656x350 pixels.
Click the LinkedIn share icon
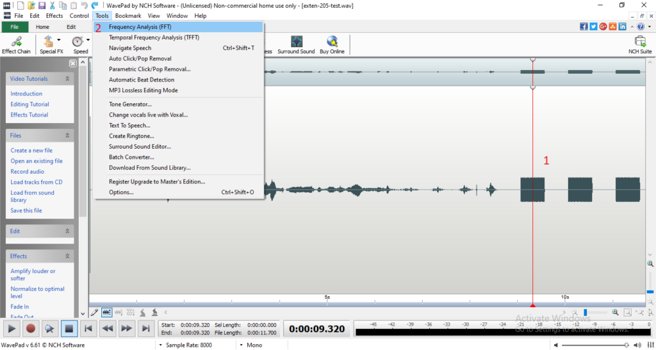tap(622, 27)
